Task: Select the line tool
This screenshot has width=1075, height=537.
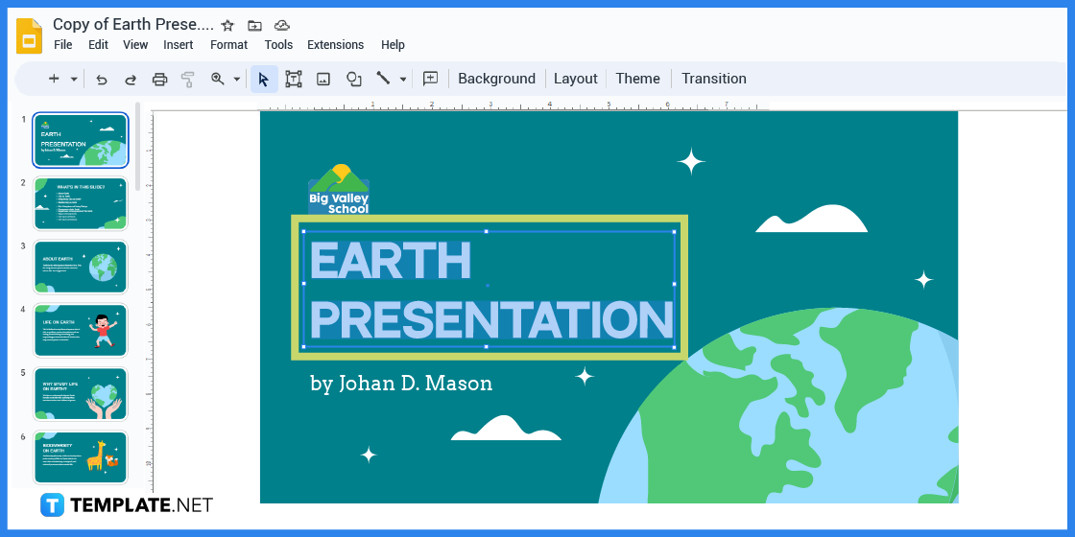Action: [x=383, y=79]
